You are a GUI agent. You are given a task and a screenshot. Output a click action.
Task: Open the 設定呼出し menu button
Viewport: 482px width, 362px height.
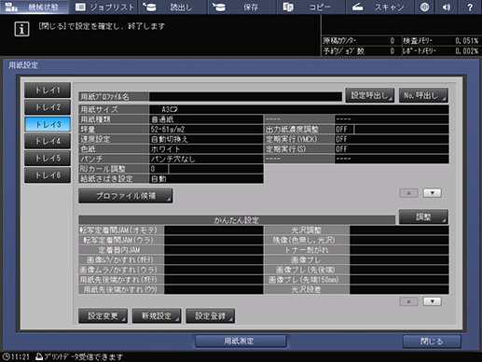coord(370,95)
